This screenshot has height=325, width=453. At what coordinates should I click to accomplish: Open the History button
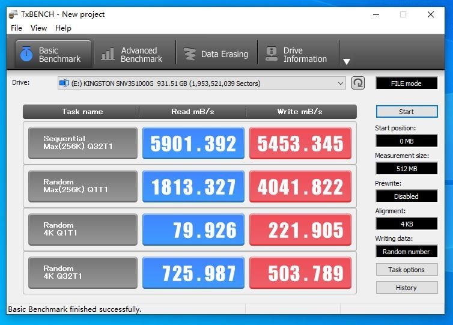[407, 287]
